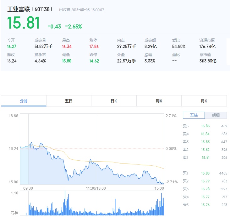Click the 卖3 price 15.83

(x=205, y=142)
